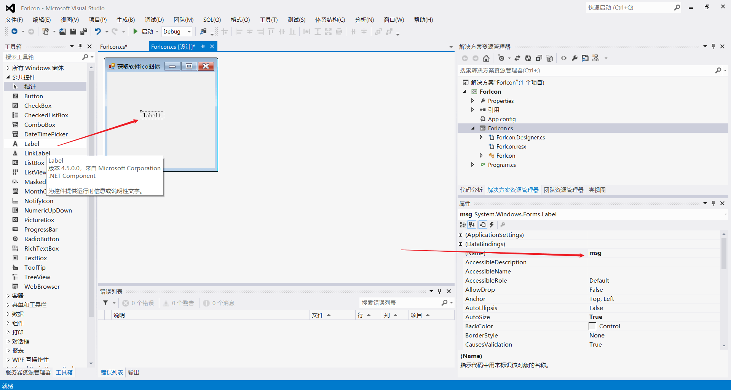Toggle alphabetical sorting in Properties panel
The image size is (731, 390).
[472, 225]
